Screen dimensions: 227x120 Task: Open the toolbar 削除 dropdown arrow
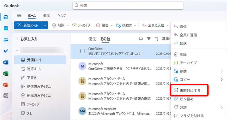pyautogui.click(x=68, y=26)
